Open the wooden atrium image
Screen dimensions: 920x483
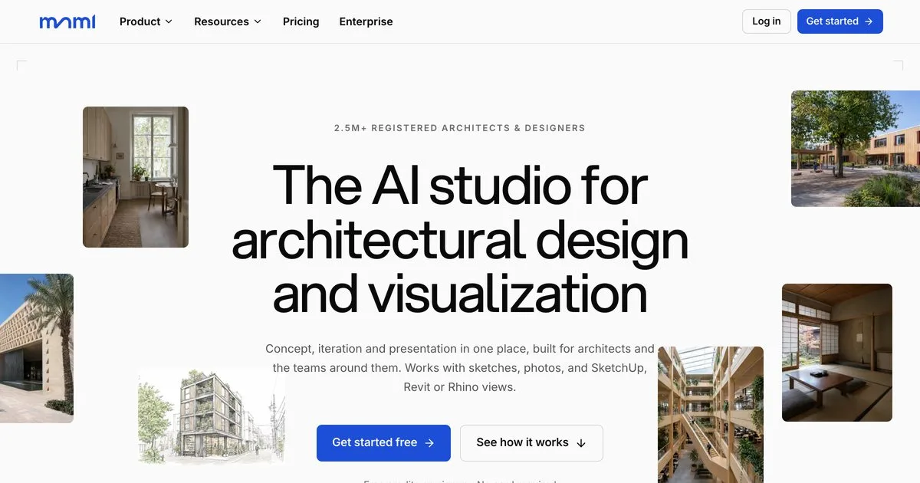coord(711,415)
